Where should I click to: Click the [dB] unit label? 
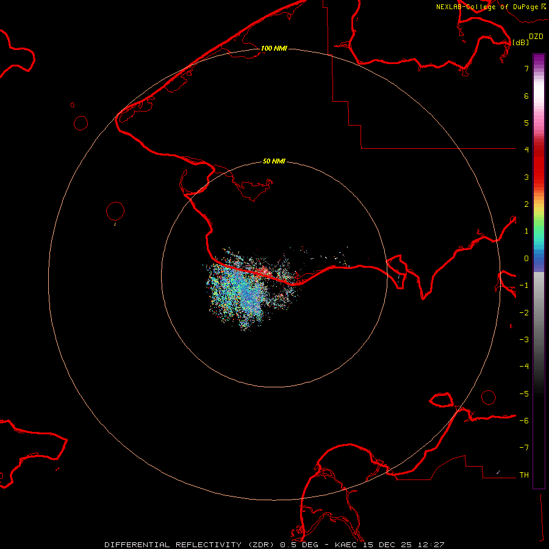point(520,42)
